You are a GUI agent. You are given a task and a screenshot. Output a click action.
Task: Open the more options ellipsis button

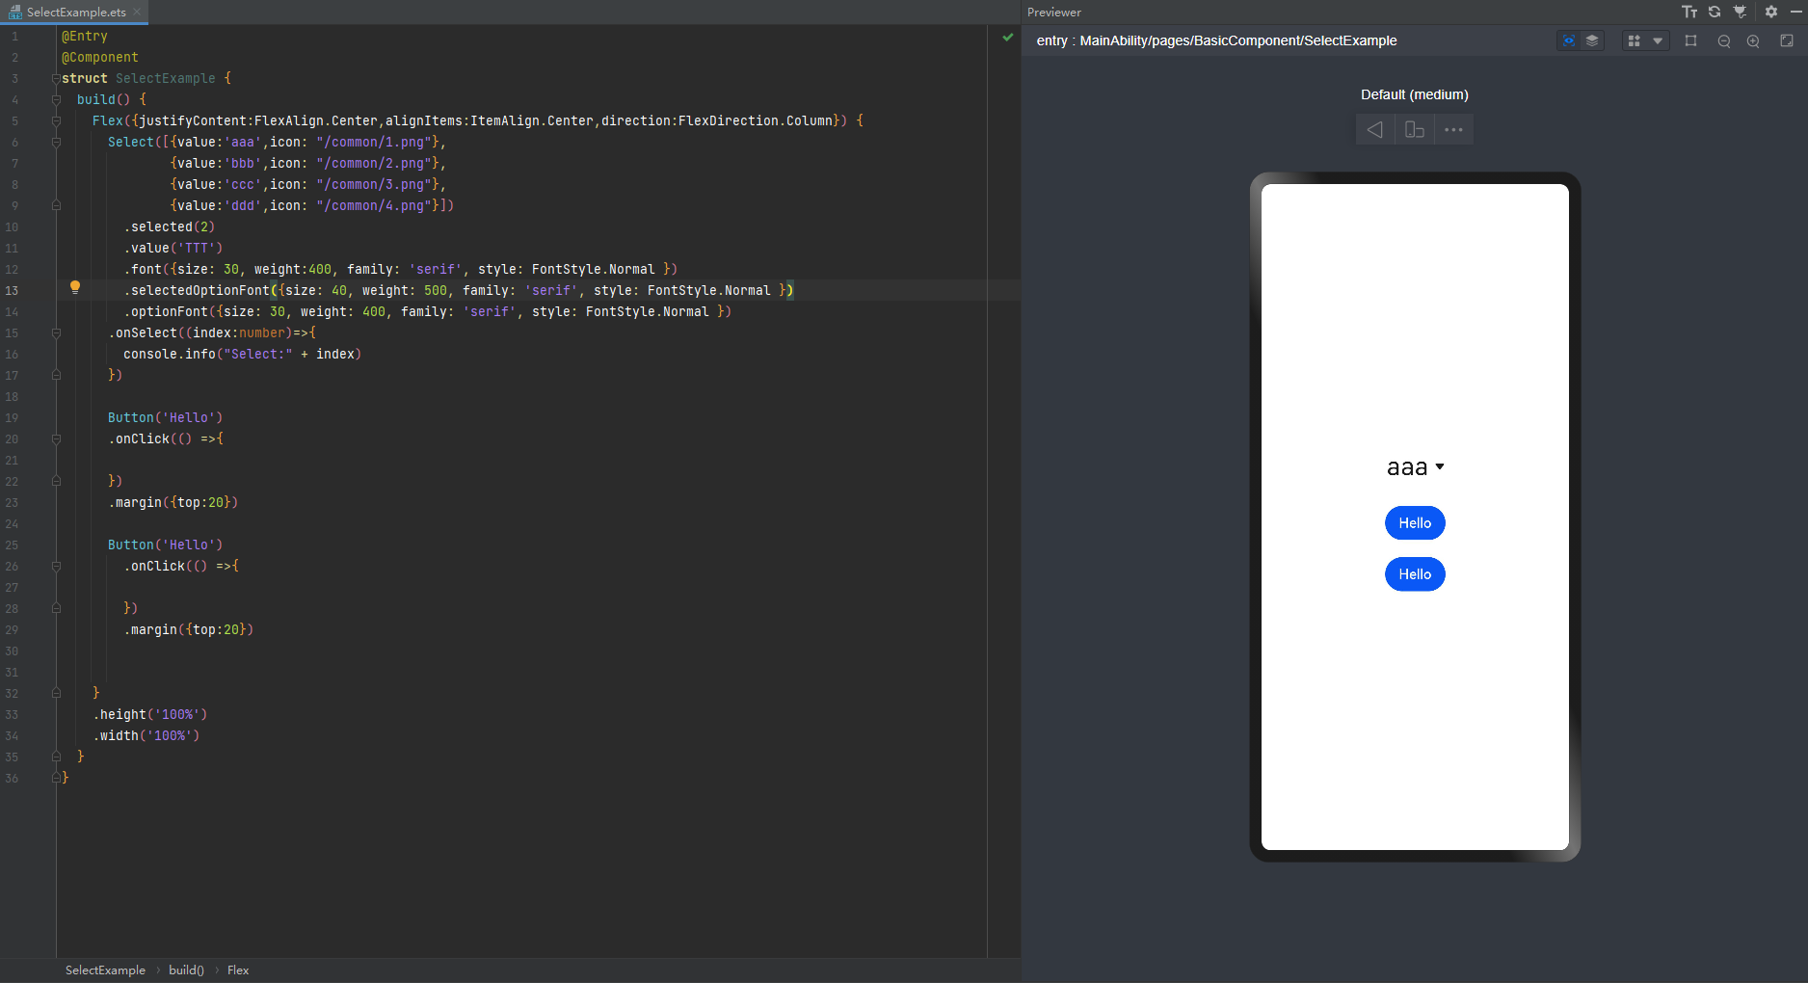click(1454, 129)
